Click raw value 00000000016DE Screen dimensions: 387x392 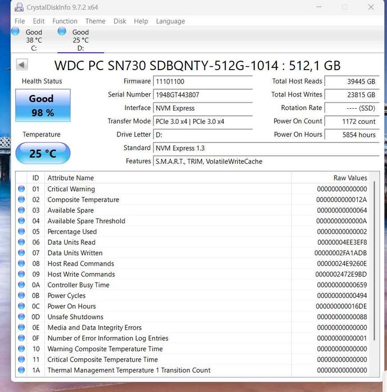point(341,306)
